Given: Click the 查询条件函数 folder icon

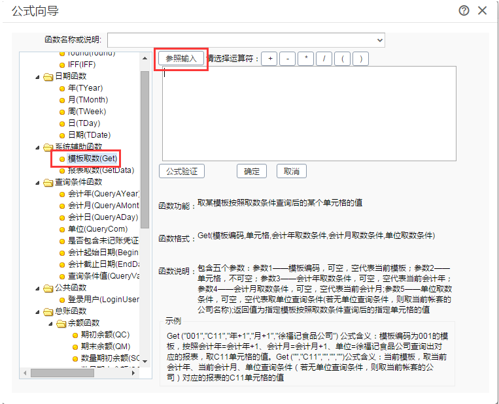Looking at the screenshot, I should pyautogui.click(x=48, y=182).
